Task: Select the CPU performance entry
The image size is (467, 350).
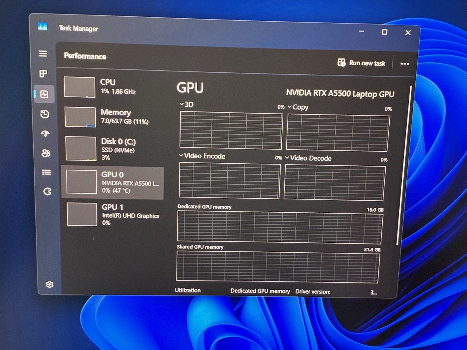Action: 112,87
